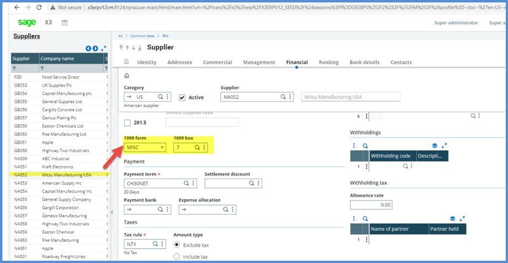Select supplier row GB053 UK Supplies Plc
Image resolution: width=508 pixels, height=263 pixels.
60,85
